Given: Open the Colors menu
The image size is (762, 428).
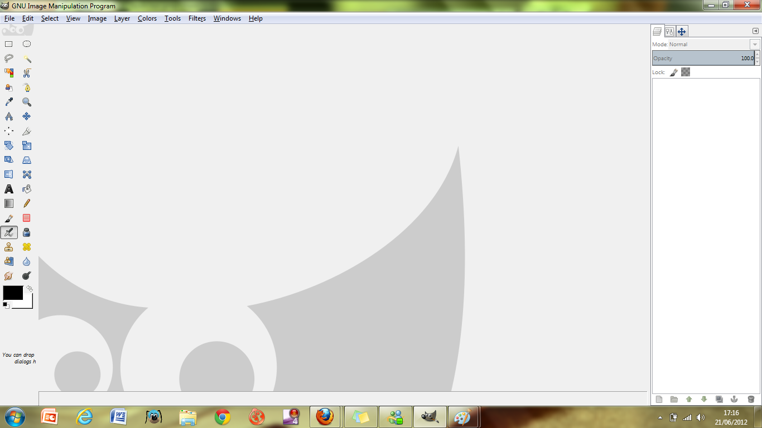Looking at the screenshot, I should [147, 18].
